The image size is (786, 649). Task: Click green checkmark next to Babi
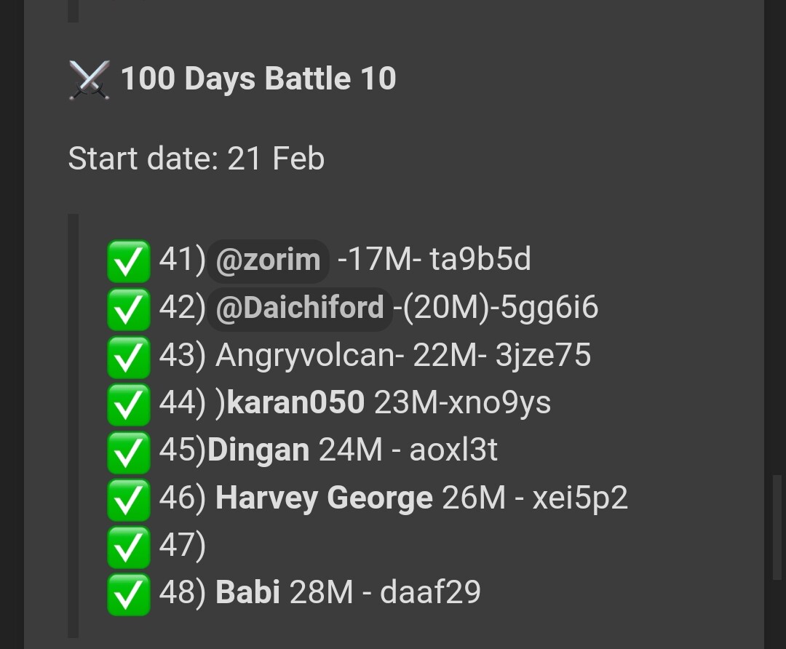129,595
